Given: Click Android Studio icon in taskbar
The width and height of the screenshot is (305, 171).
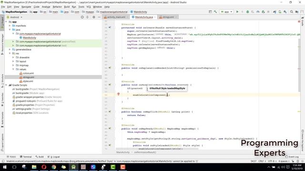Looking at the screenshot, I should (73, 167).
